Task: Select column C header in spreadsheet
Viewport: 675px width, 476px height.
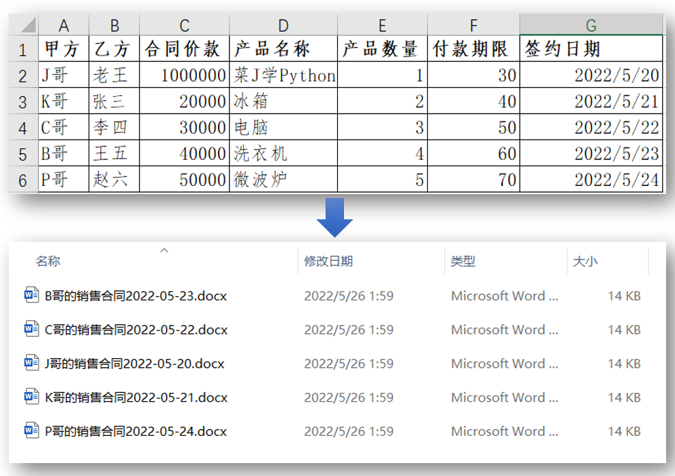Action: point(185,25)
